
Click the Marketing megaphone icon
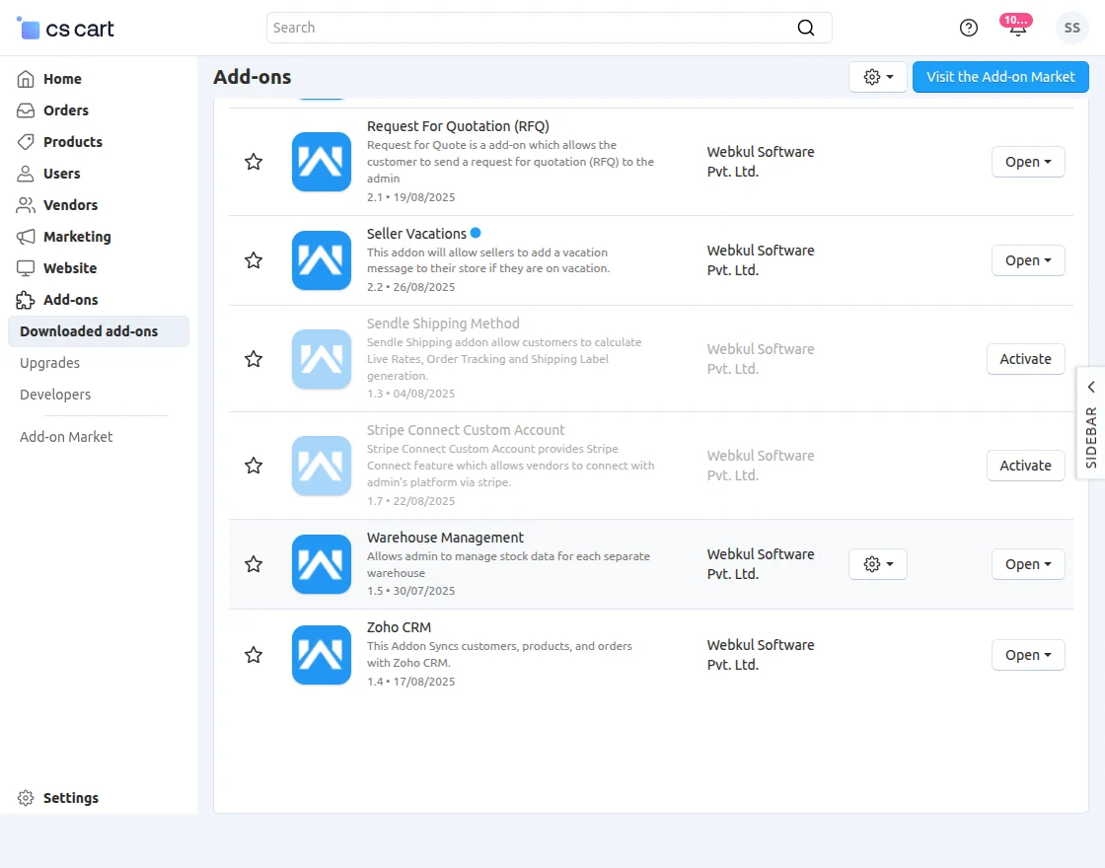click(26, 237)
